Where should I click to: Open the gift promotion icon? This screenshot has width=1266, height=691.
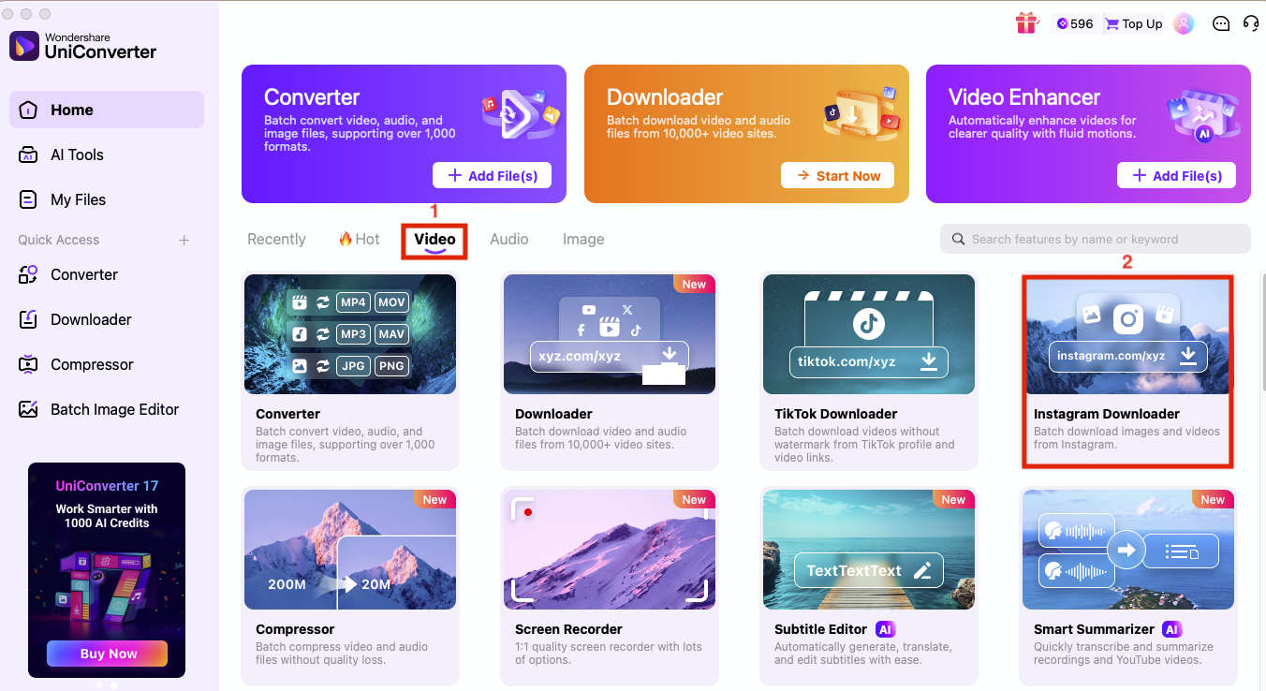[1027, 23]
